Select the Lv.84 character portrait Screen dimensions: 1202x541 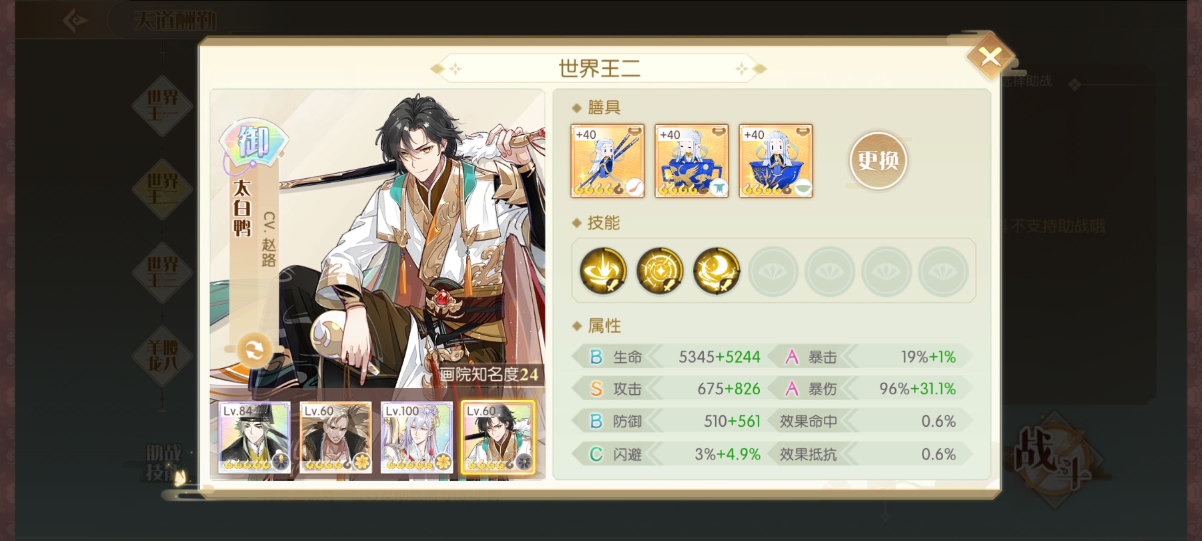pos(254,437)
